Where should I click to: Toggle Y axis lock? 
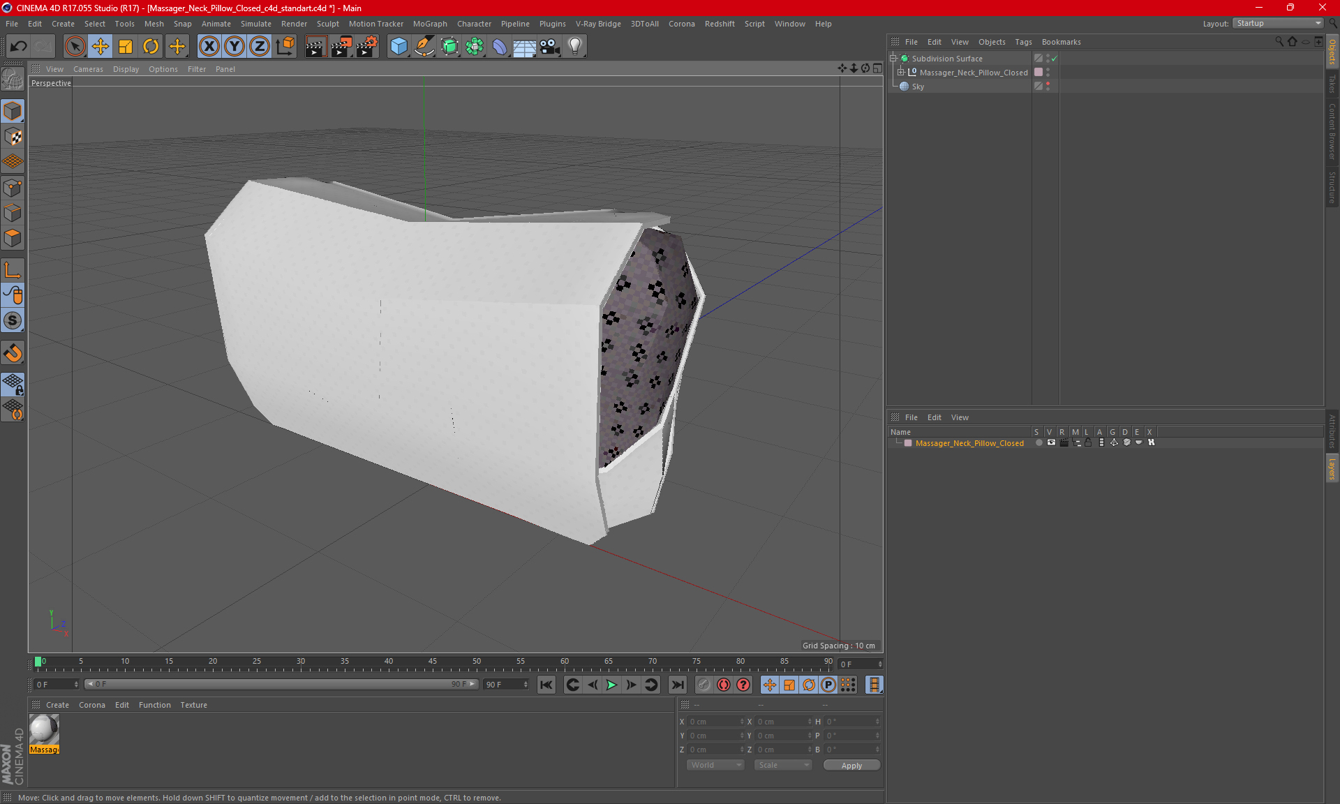(x=234, y=46)
